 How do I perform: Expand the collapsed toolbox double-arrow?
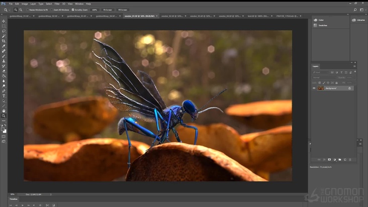click(2, 14)
